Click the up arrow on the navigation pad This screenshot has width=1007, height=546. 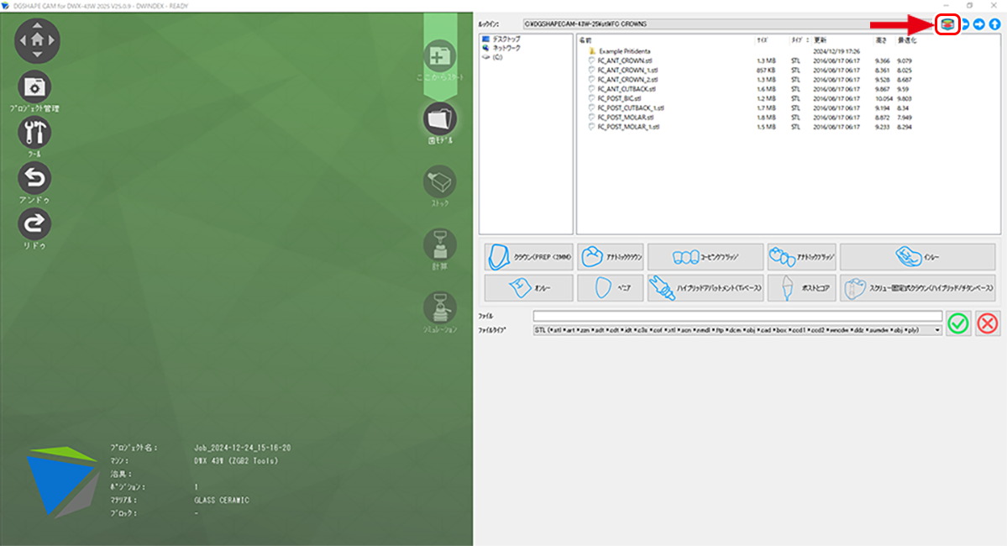click(37, 25)
